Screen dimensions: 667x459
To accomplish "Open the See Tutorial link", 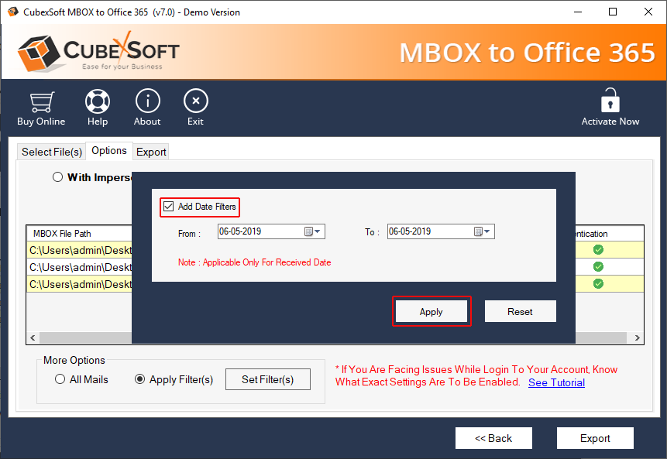I will tap(556, 382).
